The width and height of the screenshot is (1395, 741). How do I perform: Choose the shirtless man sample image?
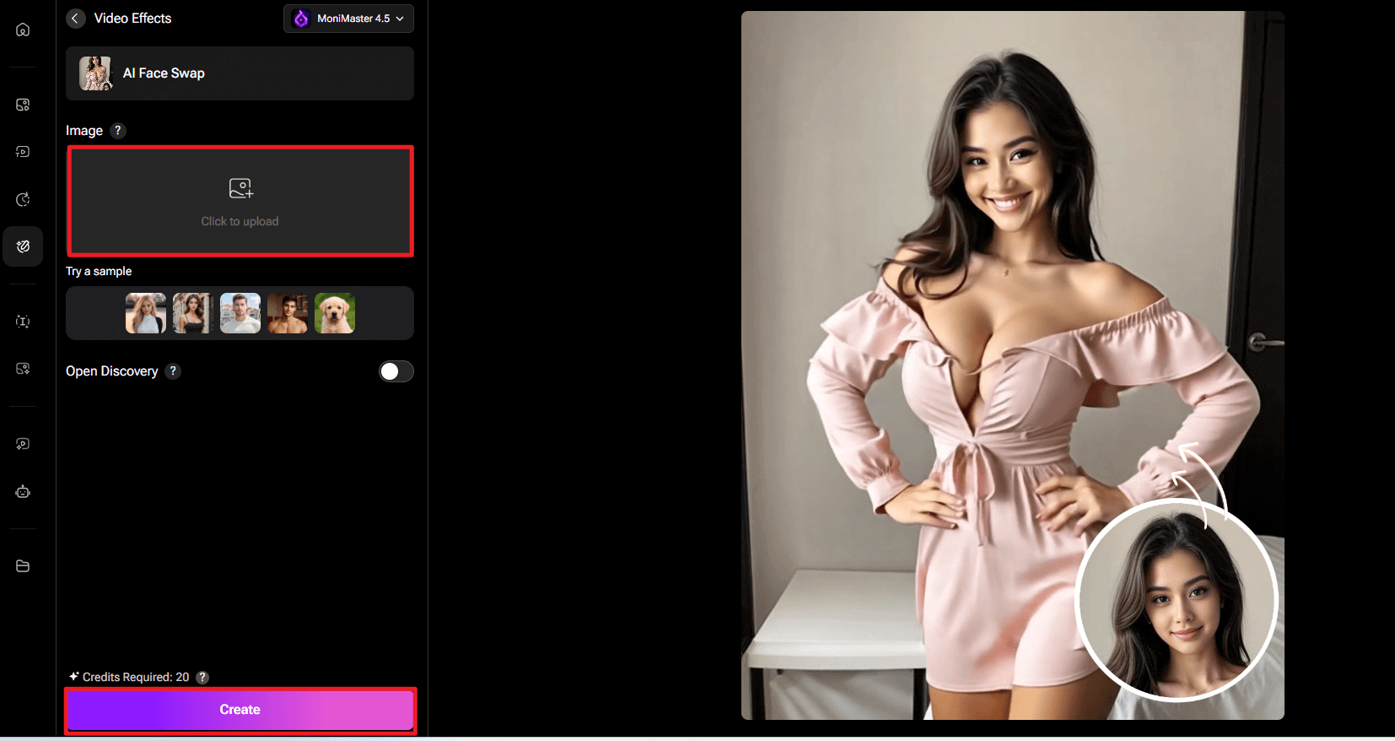pos(288,313)
